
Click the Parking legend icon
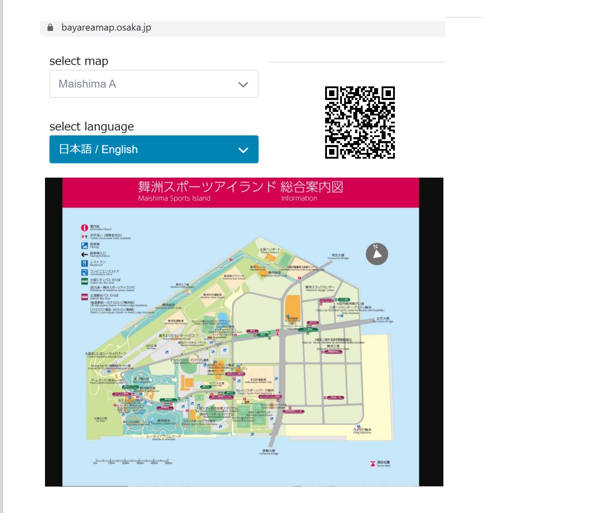pyautogui.click(x=84, y=245)
